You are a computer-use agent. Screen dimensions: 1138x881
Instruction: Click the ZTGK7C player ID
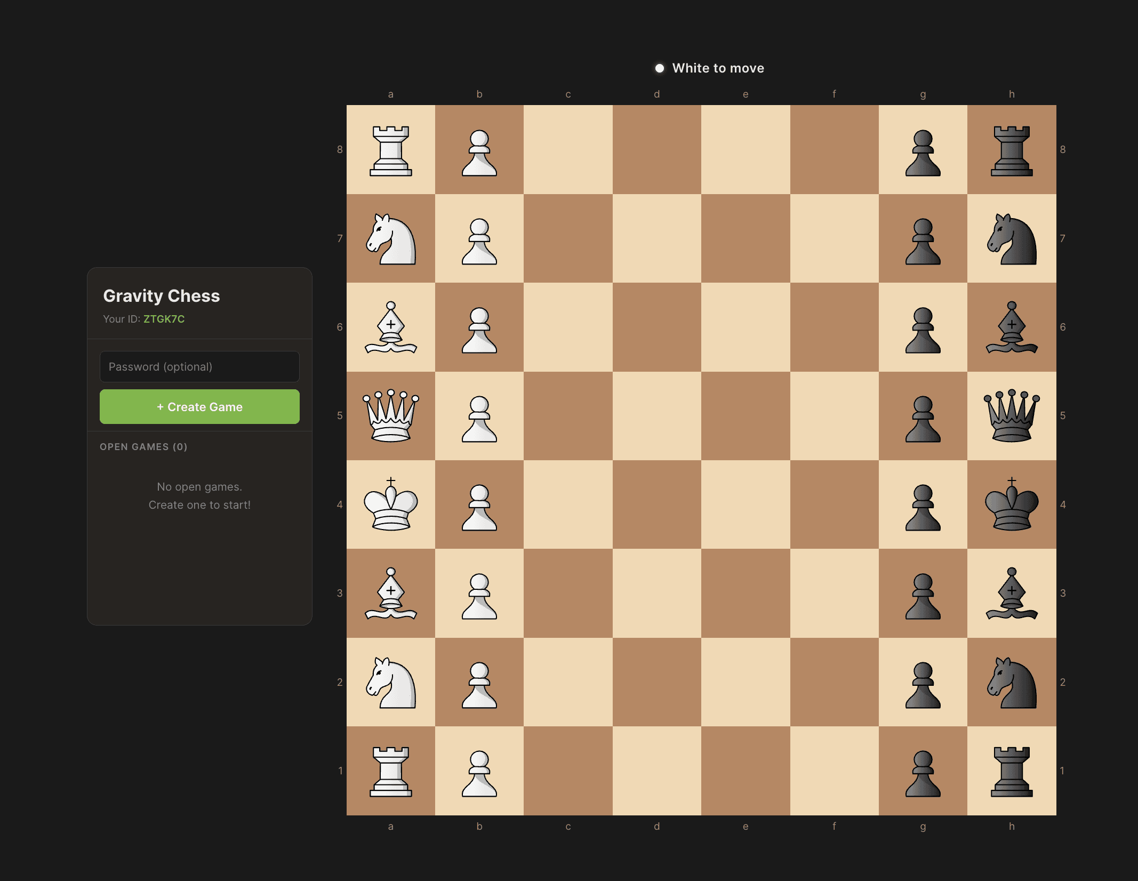click(x=164, y=319)
